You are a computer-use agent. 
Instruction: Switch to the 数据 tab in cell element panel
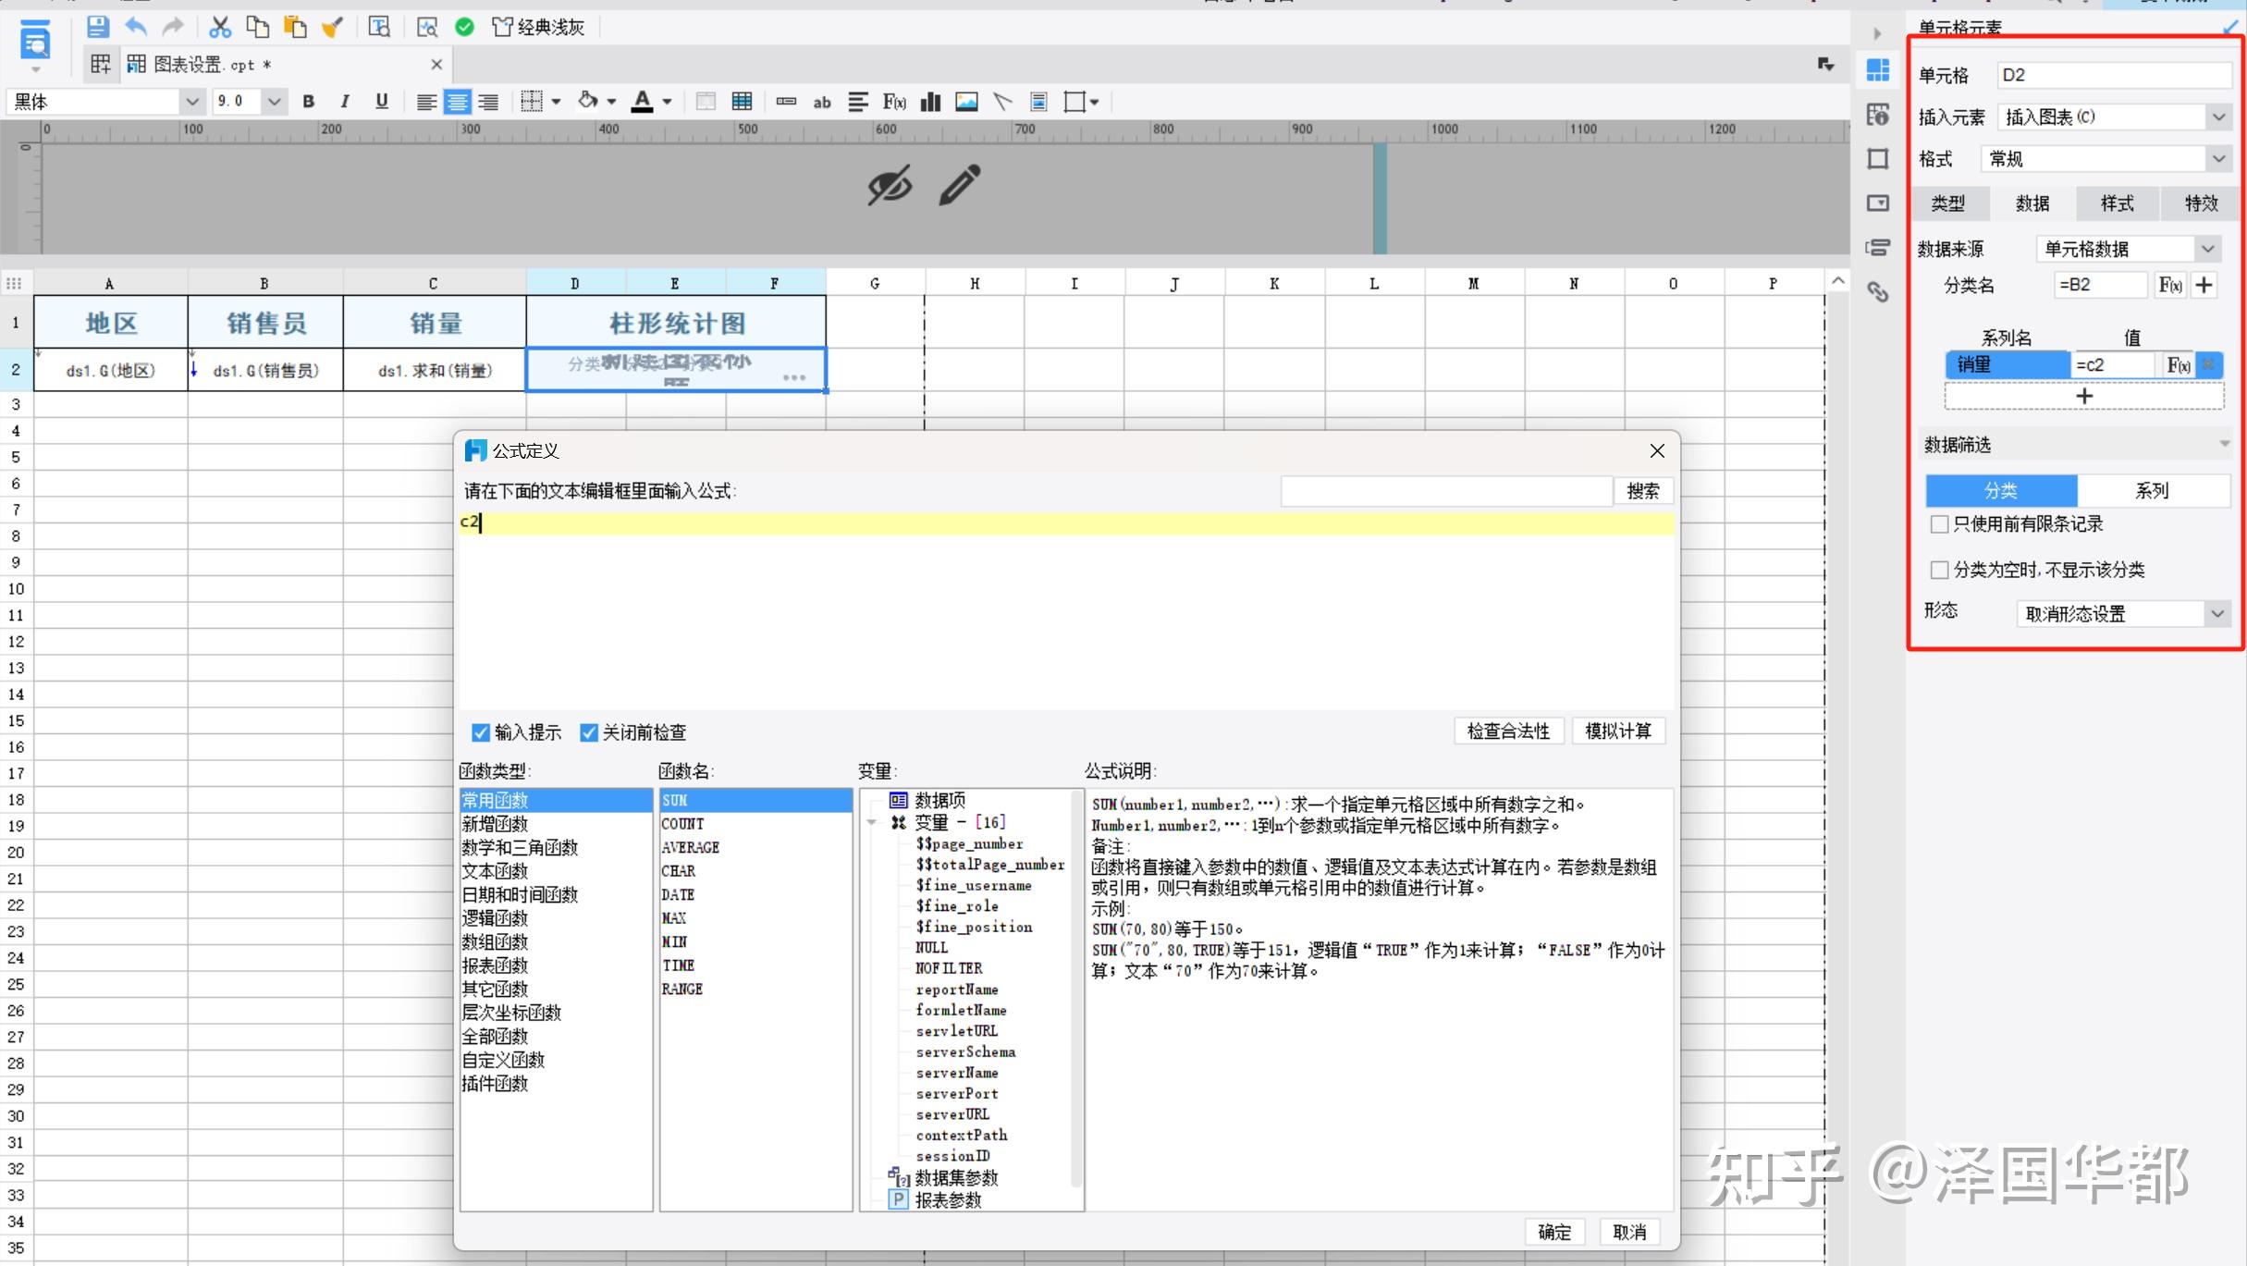tap(2032, 203)
